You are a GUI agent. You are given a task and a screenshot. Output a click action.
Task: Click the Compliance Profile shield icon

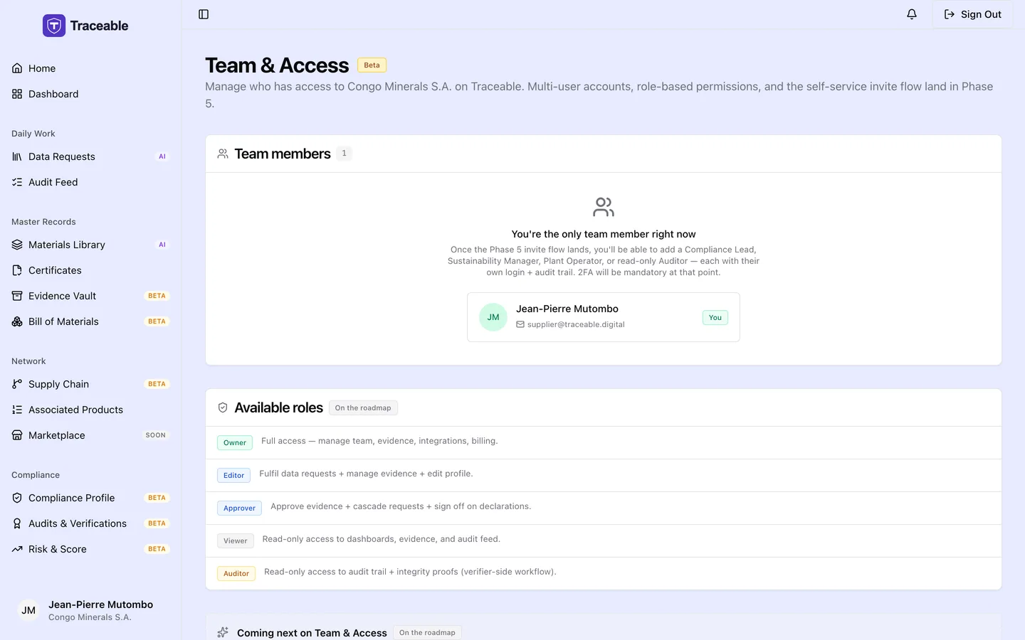tap(17, 498)
